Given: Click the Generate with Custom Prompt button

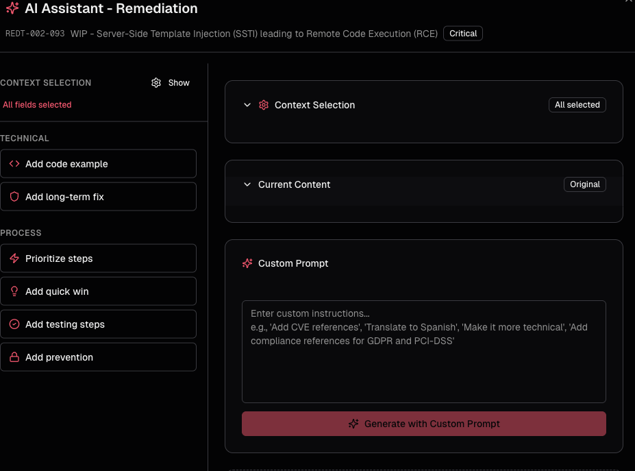Looking at the screenshot, I should pos(423,424).
